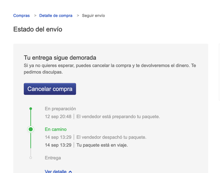Click the En camino status label
This screenshot has width=220, height=173.
(56, 129)
